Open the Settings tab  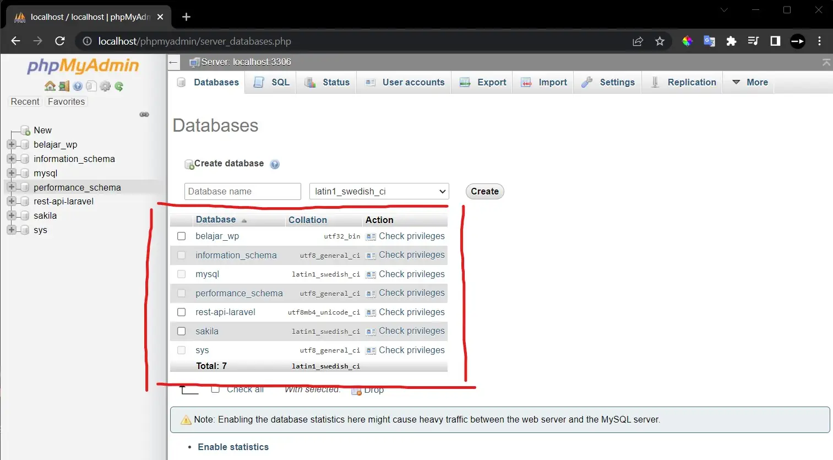(x=608, y=82)
